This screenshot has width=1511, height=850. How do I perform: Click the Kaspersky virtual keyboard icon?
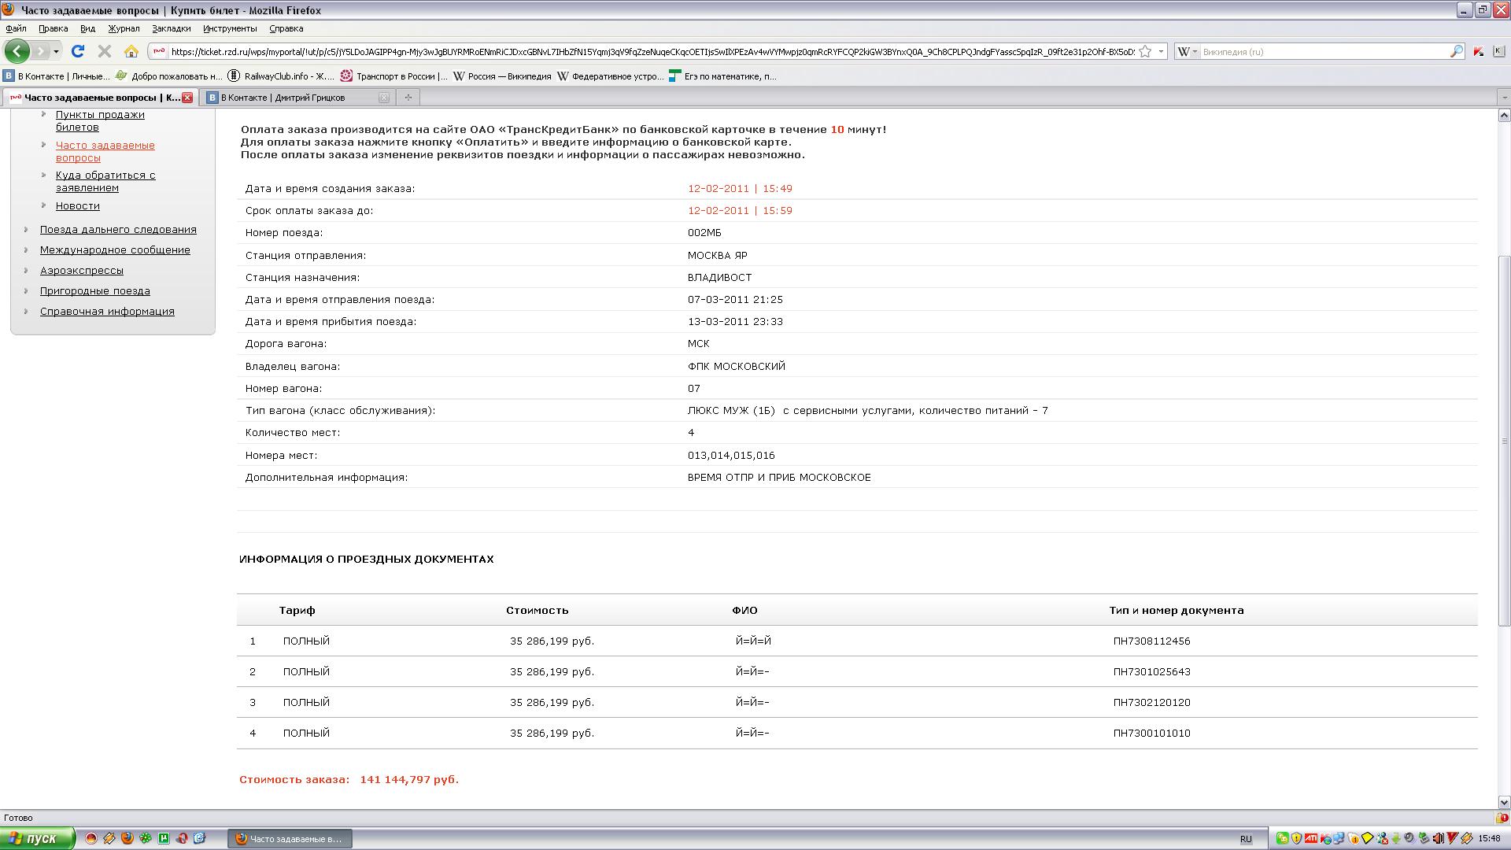pos(1498,51)
